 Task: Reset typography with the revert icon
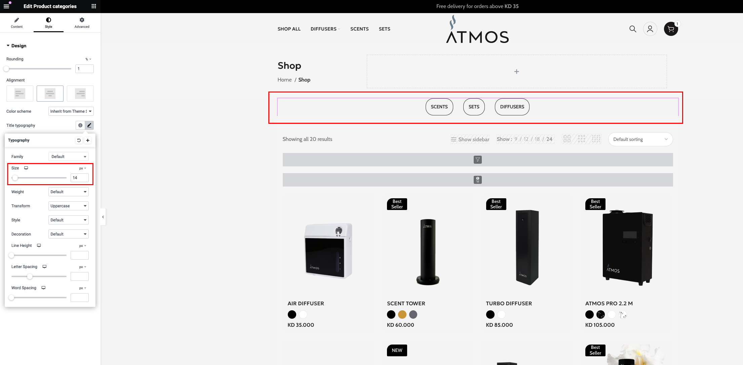click(x=79, y=140)
